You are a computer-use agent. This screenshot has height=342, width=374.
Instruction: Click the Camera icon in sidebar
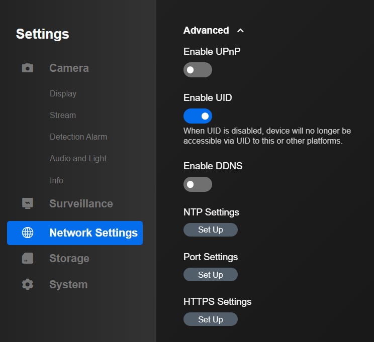point(28,68)
